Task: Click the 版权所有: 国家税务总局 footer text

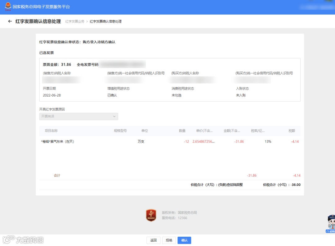Action: (179, 213)
